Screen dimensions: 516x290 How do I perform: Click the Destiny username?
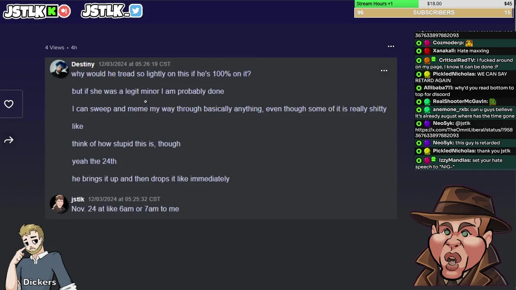point(83,64)
